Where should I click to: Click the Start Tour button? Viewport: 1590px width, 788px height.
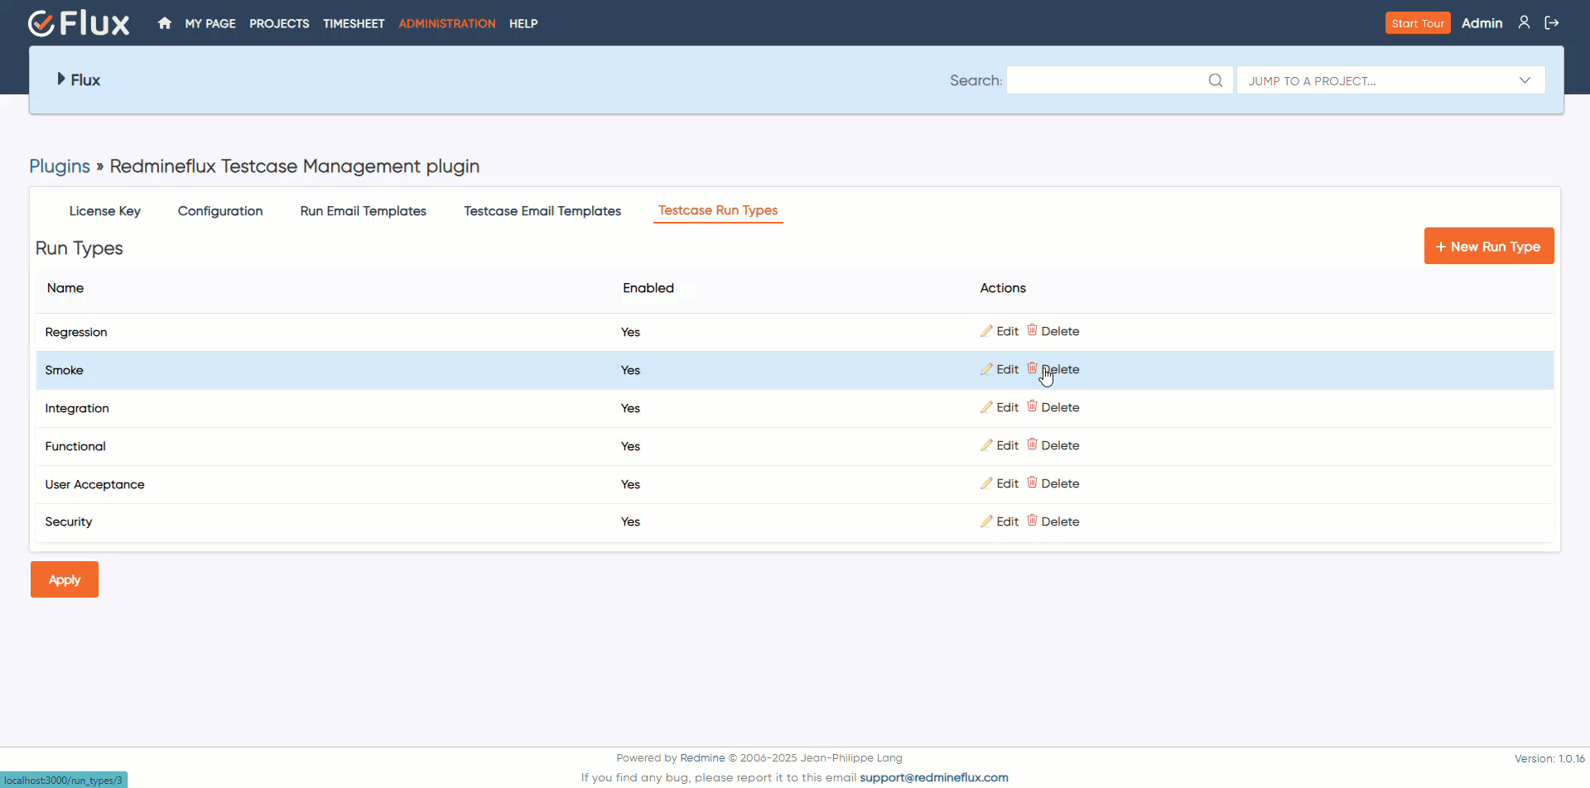point(1417,23)
